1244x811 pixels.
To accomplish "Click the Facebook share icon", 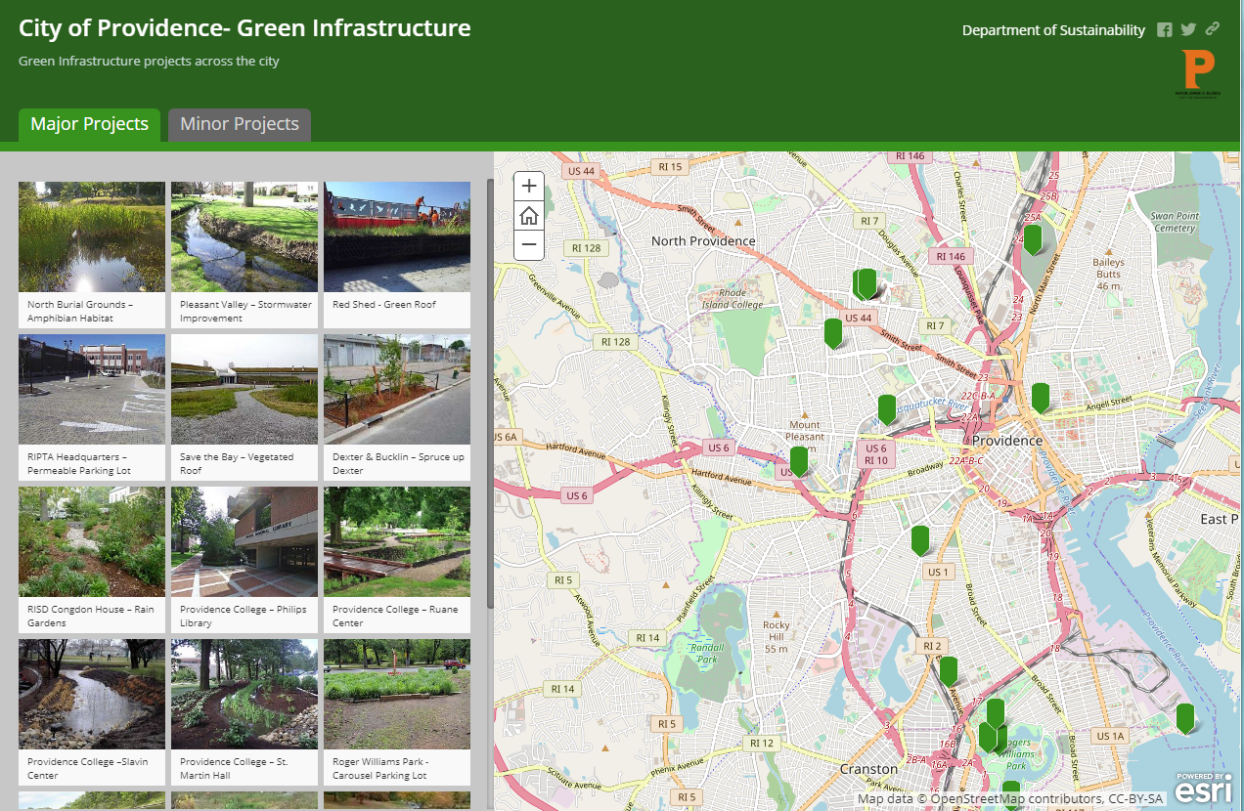I will [x=1164, y=29].
